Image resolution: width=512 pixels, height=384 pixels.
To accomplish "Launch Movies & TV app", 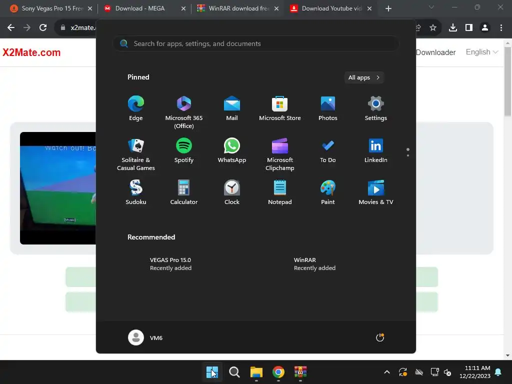I will point(376,192).
